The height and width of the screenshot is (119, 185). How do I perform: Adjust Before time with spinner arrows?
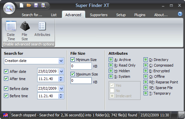pos(61,96)
